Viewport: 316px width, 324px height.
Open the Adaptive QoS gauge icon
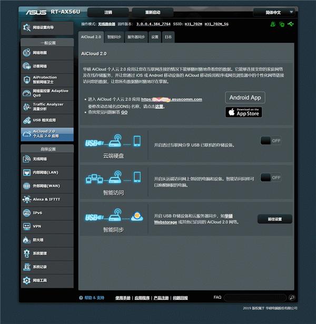coord(27,93)
